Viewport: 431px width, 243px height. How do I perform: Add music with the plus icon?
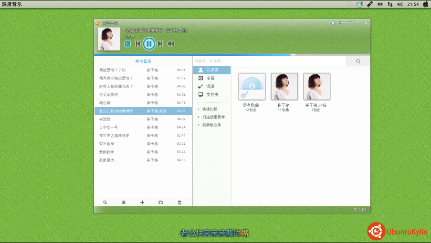[x=142, y=202]
